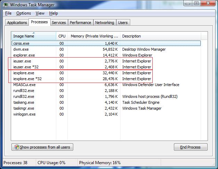Maximize the Task Manager window
This screenshot has width=218, height=169.
pos(196,3)
